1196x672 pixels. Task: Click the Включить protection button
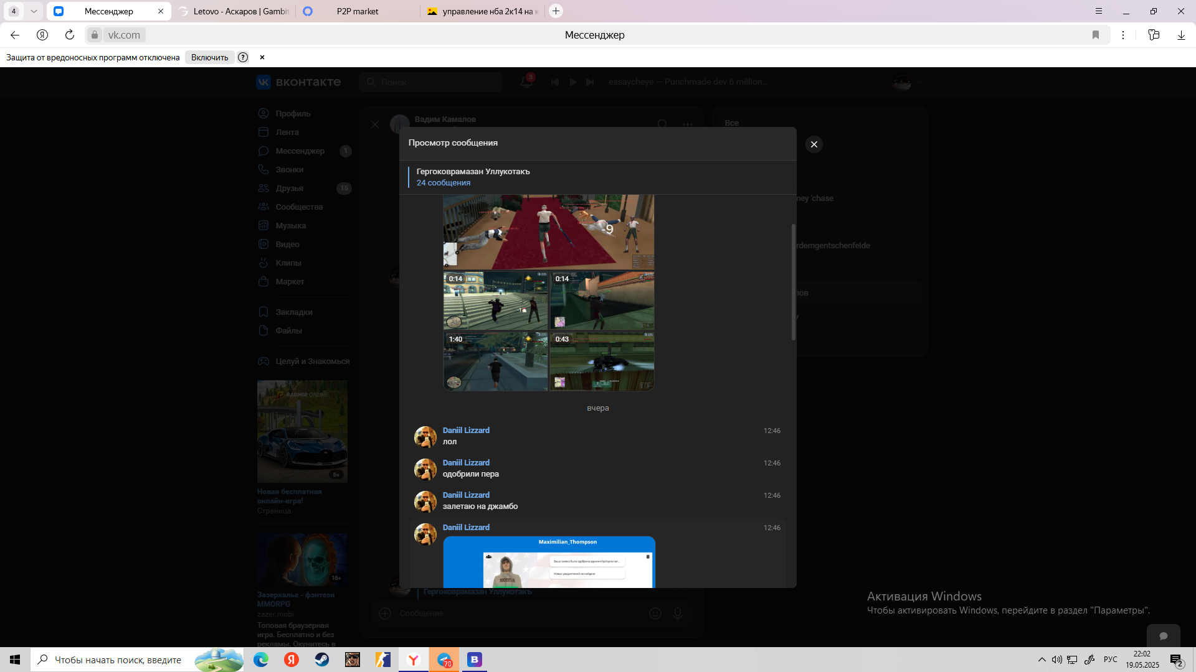(x=209, y=57)
